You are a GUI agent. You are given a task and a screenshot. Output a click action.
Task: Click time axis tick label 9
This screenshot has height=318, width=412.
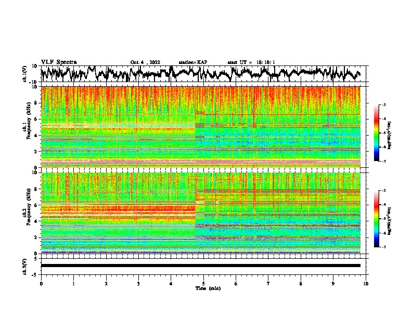coord(333,284)
